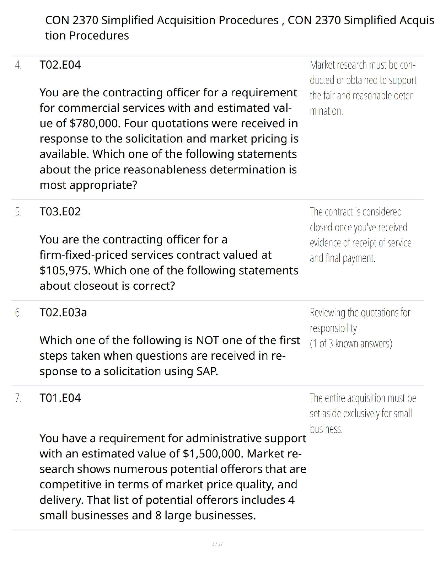This screenshot has width=435, height=563.
Task: Click the contract considered closed answer
Action: point(360,235)
